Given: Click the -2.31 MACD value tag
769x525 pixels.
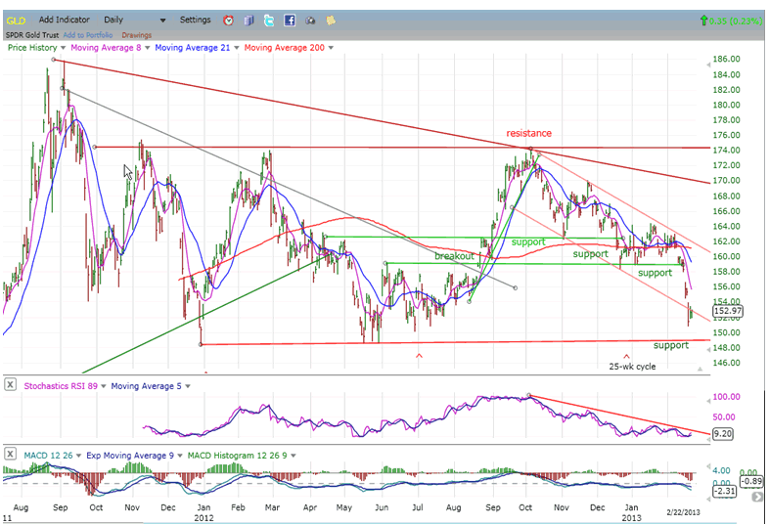Looking at the screenshot, I should point(724,491).
